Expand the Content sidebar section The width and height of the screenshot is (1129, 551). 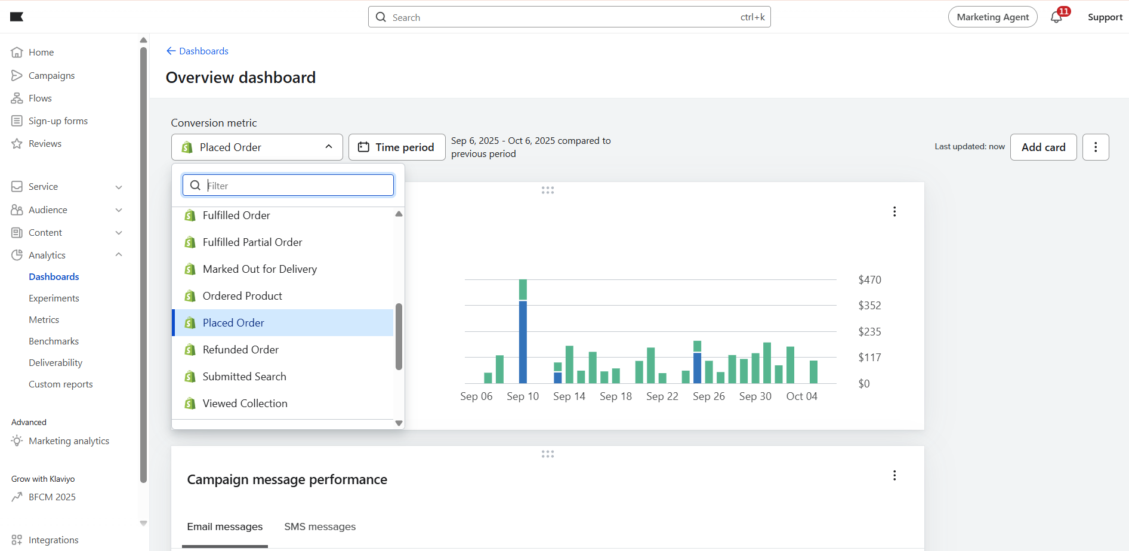[x=119, y=233]
